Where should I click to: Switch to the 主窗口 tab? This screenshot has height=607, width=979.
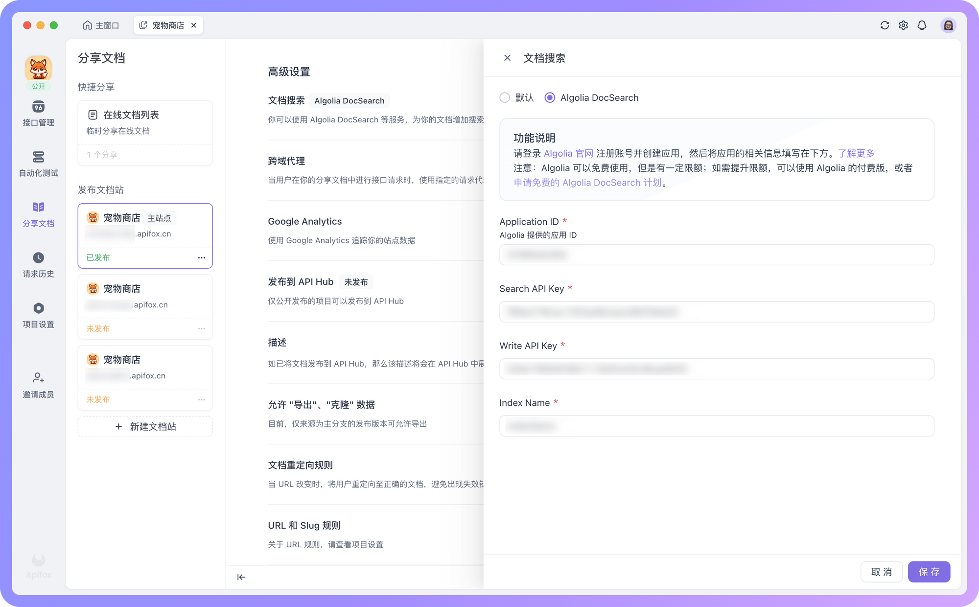pos(101,25)
